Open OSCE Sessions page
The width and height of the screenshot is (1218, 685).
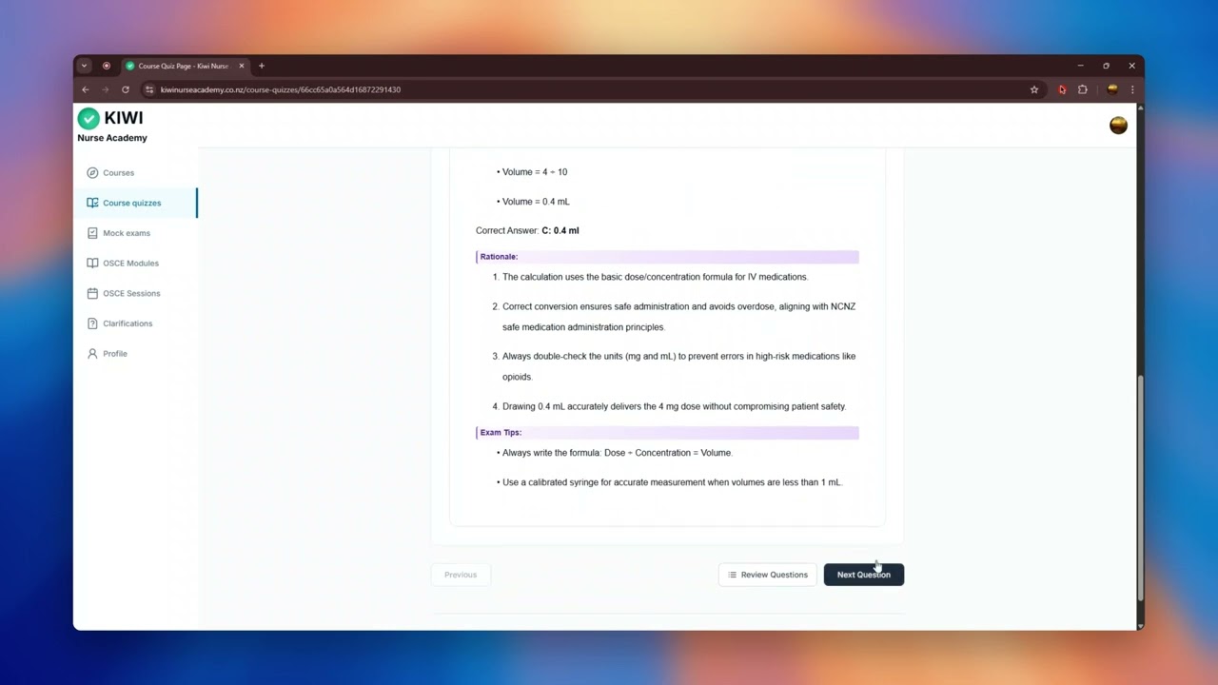tap(131, 293)
